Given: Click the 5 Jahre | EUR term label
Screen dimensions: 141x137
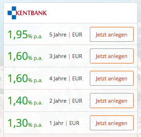Looking at the screenshot, I should coord(66,35).
